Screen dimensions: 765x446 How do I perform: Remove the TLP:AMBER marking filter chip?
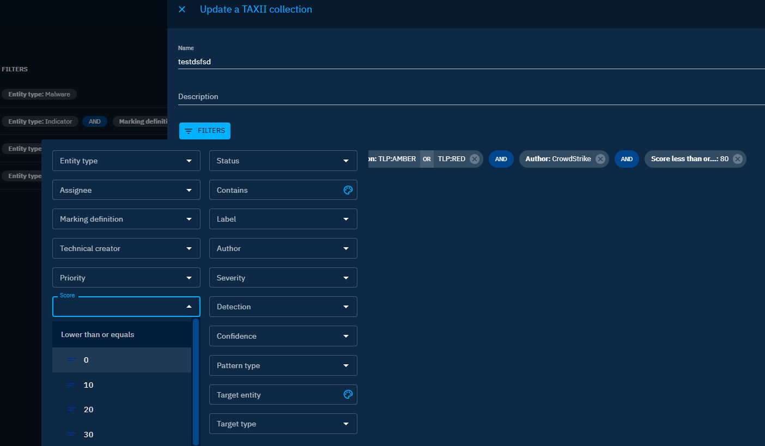pyautogui.click(x=474, y=159)
